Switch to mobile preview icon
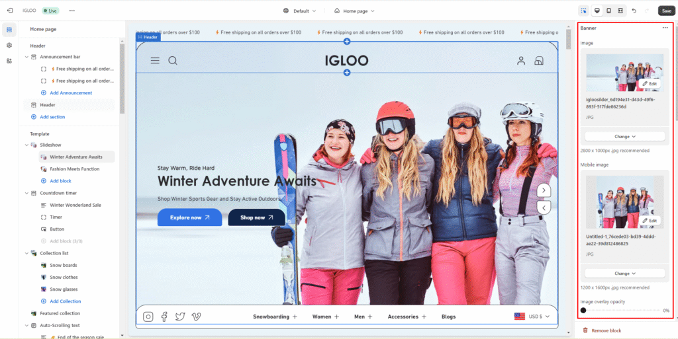This screenshot has height=339, width=678. pyautogui.click(x=608, y=11)
